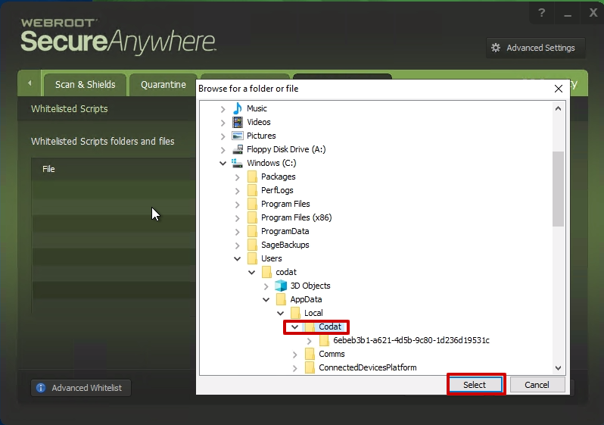The image size is (604, 425).
Task: Expand the ConnectedDevicesPlatform node
Action: pyautogui.click(x=294, y=368)
